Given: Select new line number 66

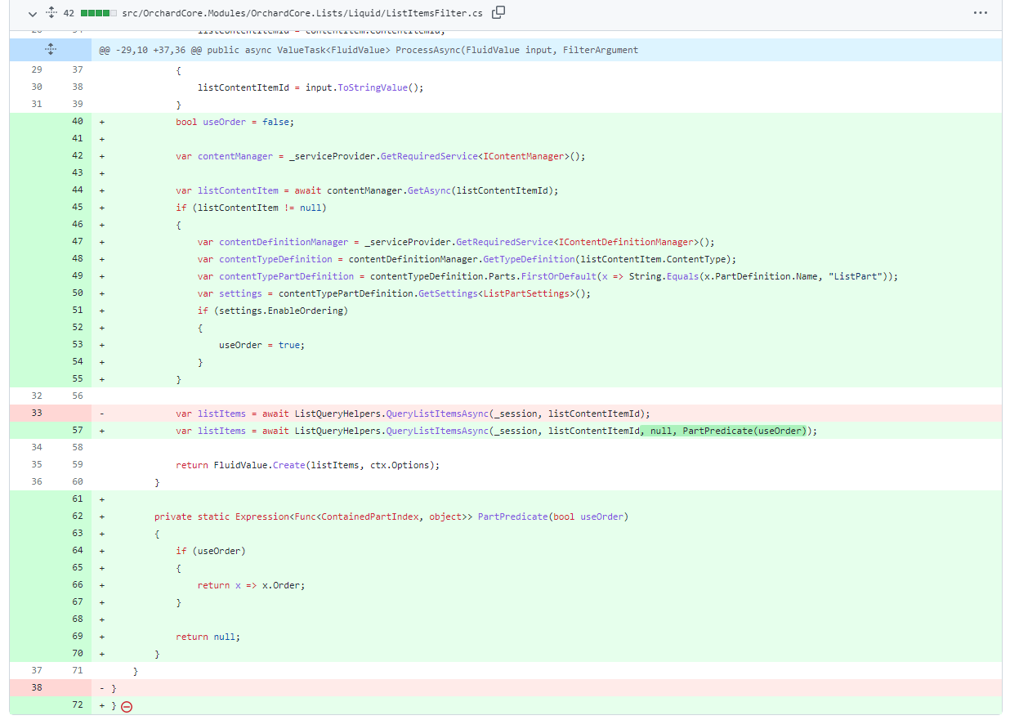Looking at the screenshot, I should [x=78, y=585].
